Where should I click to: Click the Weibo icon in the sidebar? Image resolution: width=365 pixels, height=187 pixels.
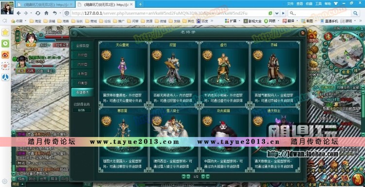coord(5,55)
